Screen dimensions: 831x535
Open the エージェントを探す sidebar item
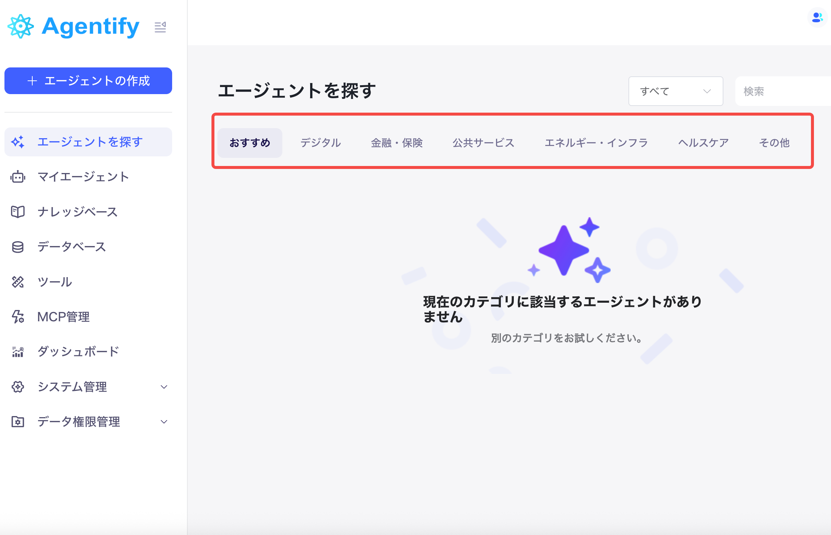(x=88, y=142)
